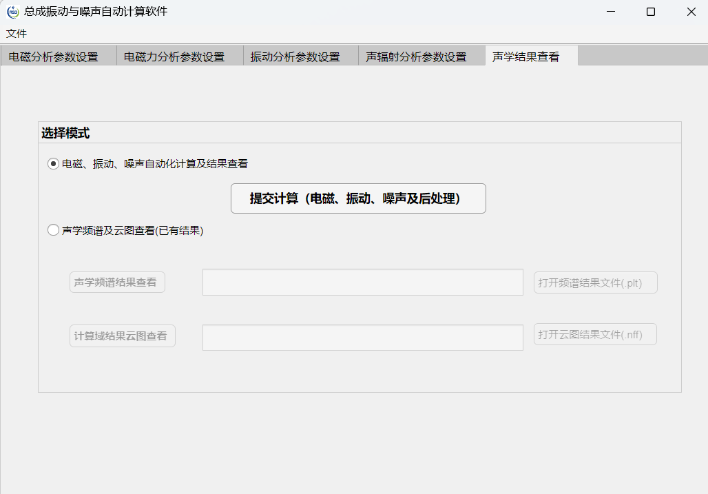Open the 电磁力分析参数设置 tab
The width and height of the screenshot is (708, 494).
tap(174, 56)
